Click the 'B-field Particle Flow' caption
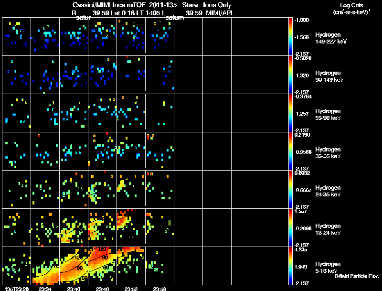The width and height of the screenshot is (382, 291). click(x=357, y=276)
